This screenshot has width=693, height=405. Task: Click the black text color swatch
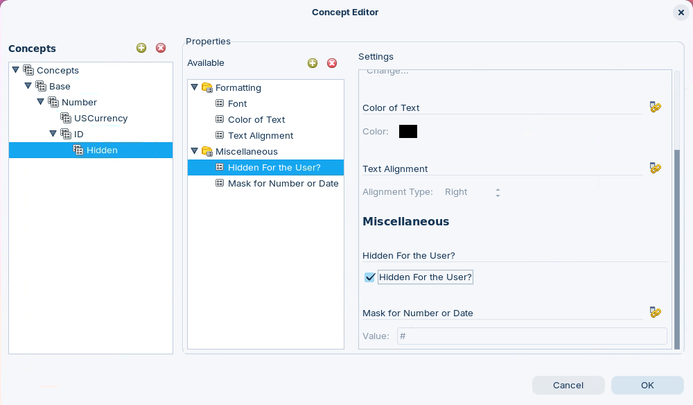408,132
